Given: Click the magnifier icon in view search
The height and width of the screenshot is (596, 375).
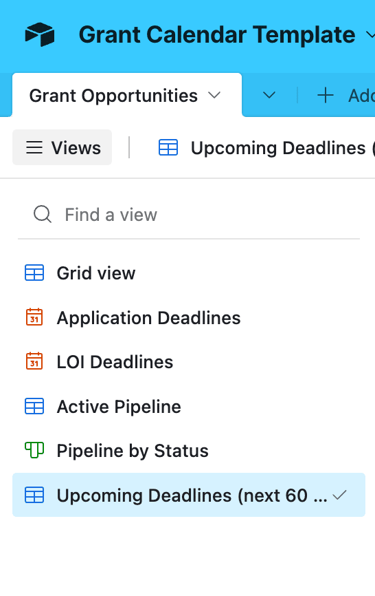Looking at the screenshot, I should [42, 214].
